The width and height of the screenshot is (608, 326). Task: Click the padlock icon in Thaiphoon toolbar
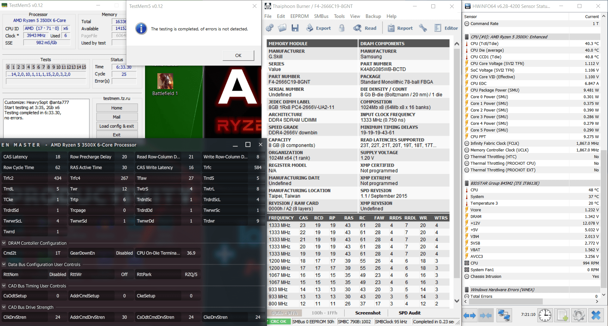pos(342,28)
